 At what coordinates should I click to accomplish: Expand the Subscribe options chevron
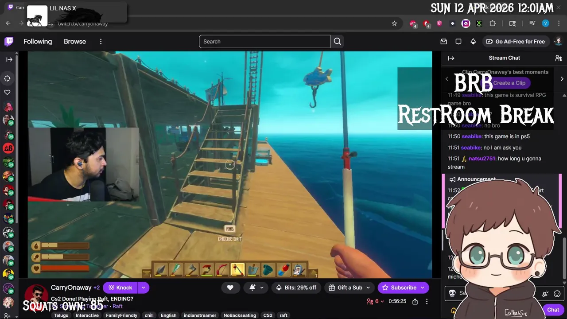(x=423, y=288)
